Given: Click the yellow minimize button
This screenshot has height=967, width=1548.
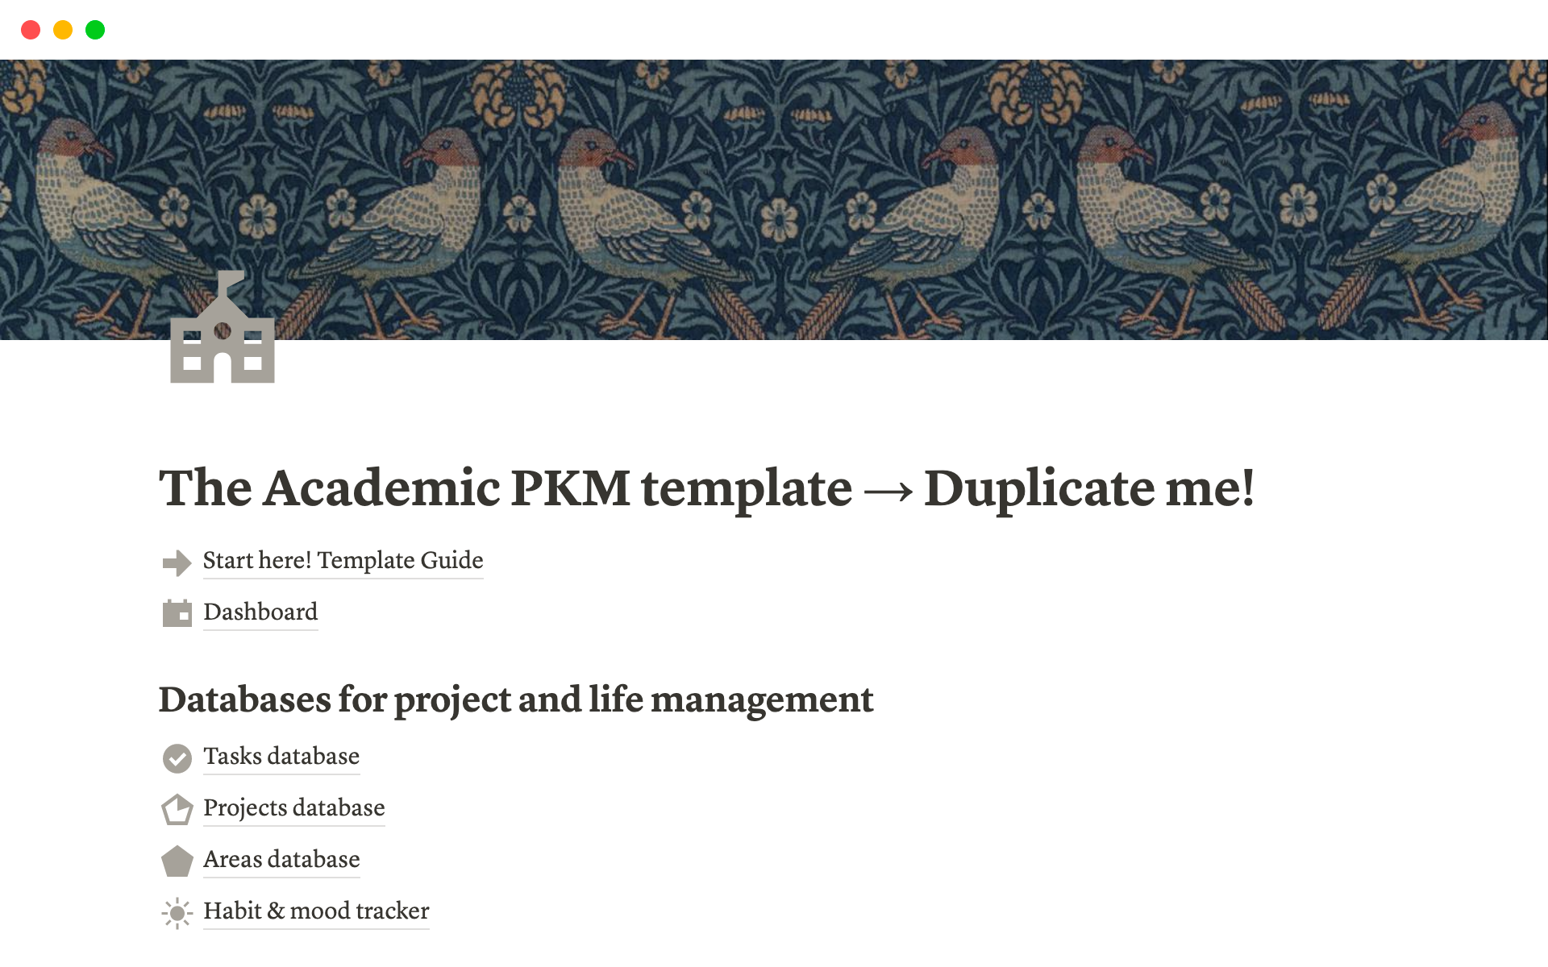Looking at the screenshot, I should pyautogui.click(x=61, y=30).
